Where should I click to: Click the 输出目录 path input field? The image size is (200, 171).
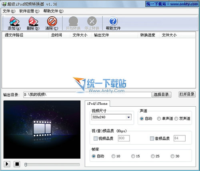pos(87,95)
